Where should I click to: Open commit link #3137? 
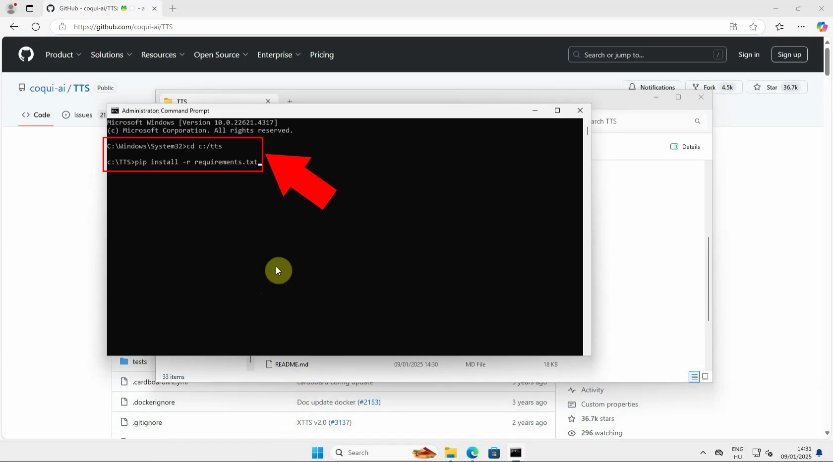coord(340,422)
